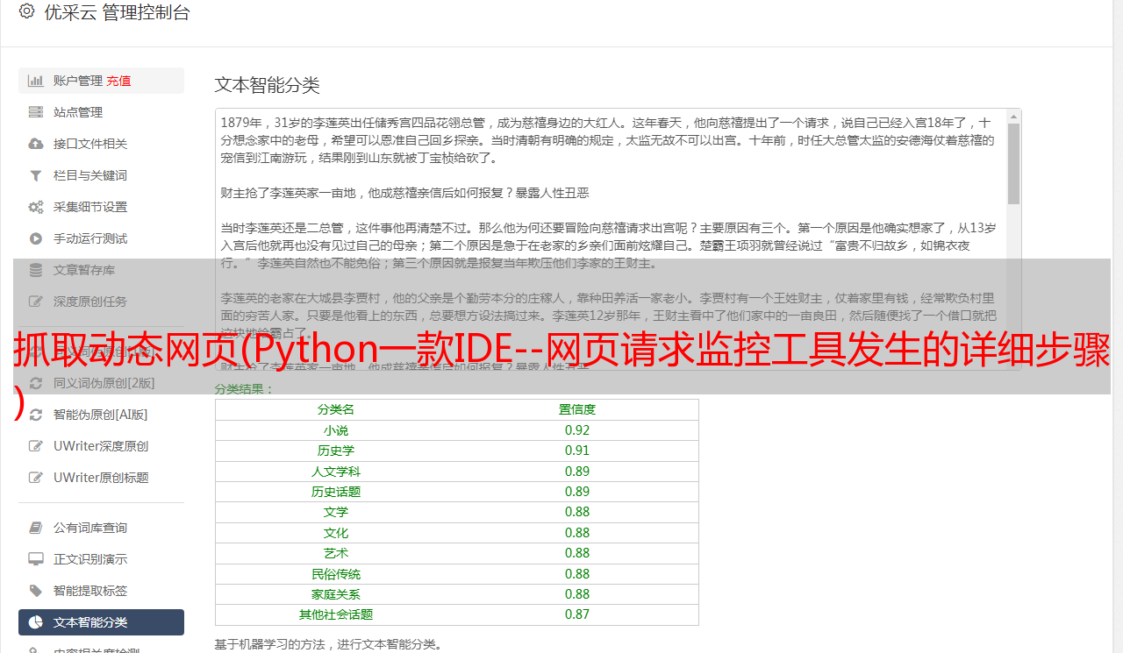Select the cloud icon for 接口文件相关
The height and width of the screenshot is (653, 1123).
coord(35,144)
